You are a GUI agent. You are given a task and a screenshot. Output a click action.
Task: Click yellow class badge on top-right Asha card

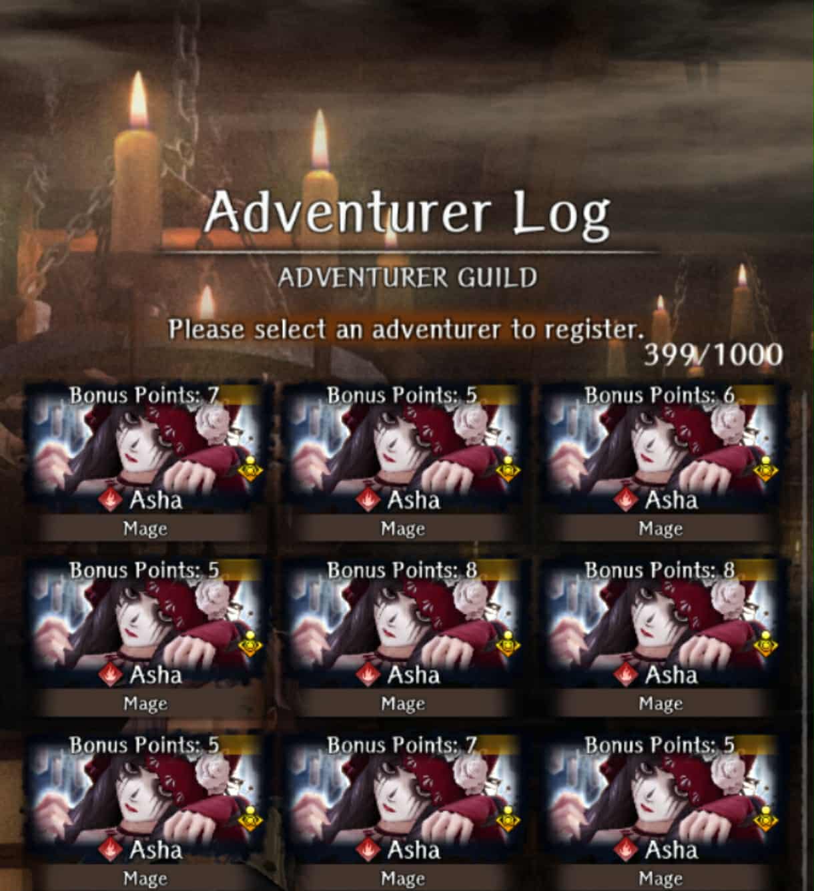(766, 469)
